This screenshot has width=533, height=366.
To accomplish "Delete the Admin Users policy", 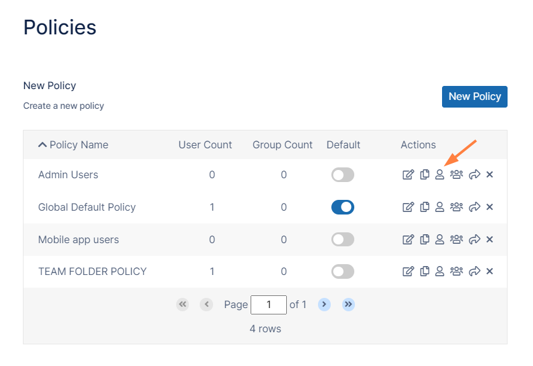I will point(490,174).
